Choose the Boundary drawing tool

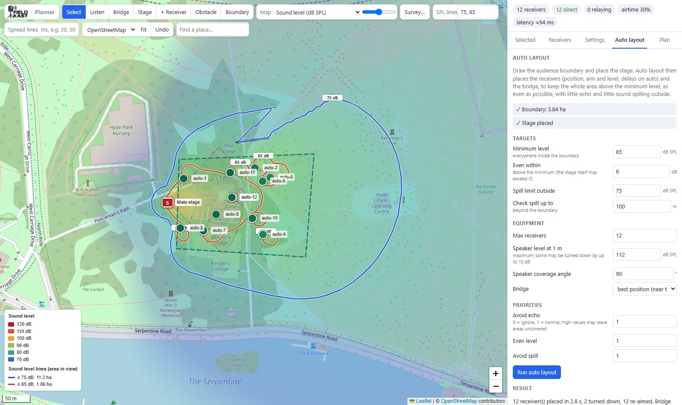[x=237, y=12]
